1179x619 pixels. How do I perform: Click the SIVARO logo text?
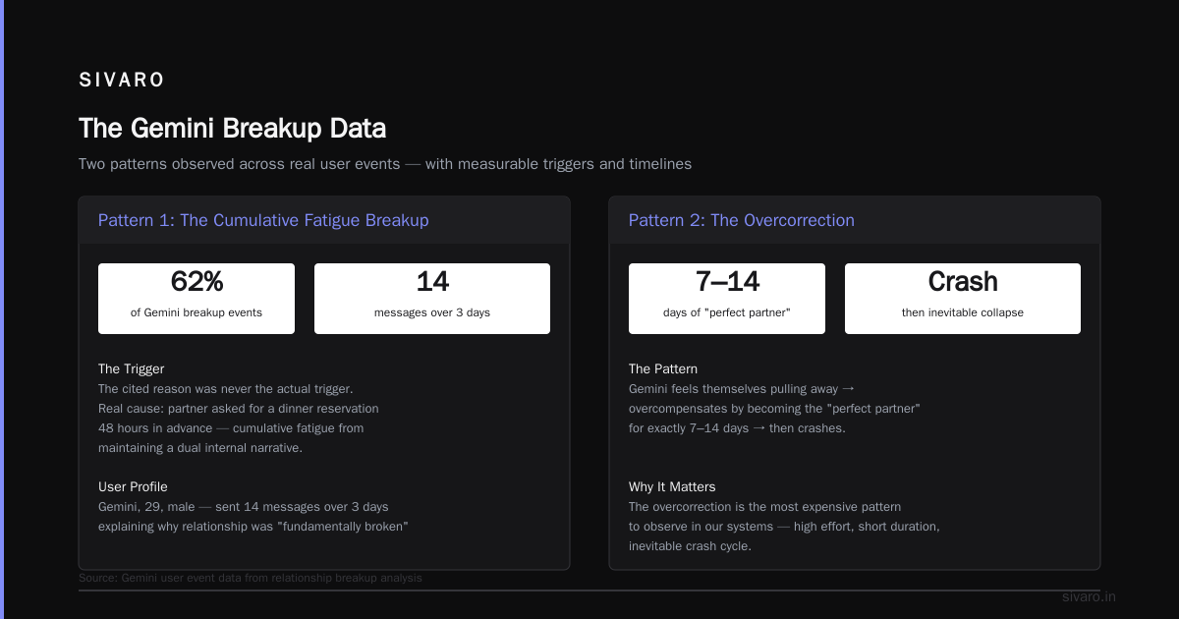(122, 81)
